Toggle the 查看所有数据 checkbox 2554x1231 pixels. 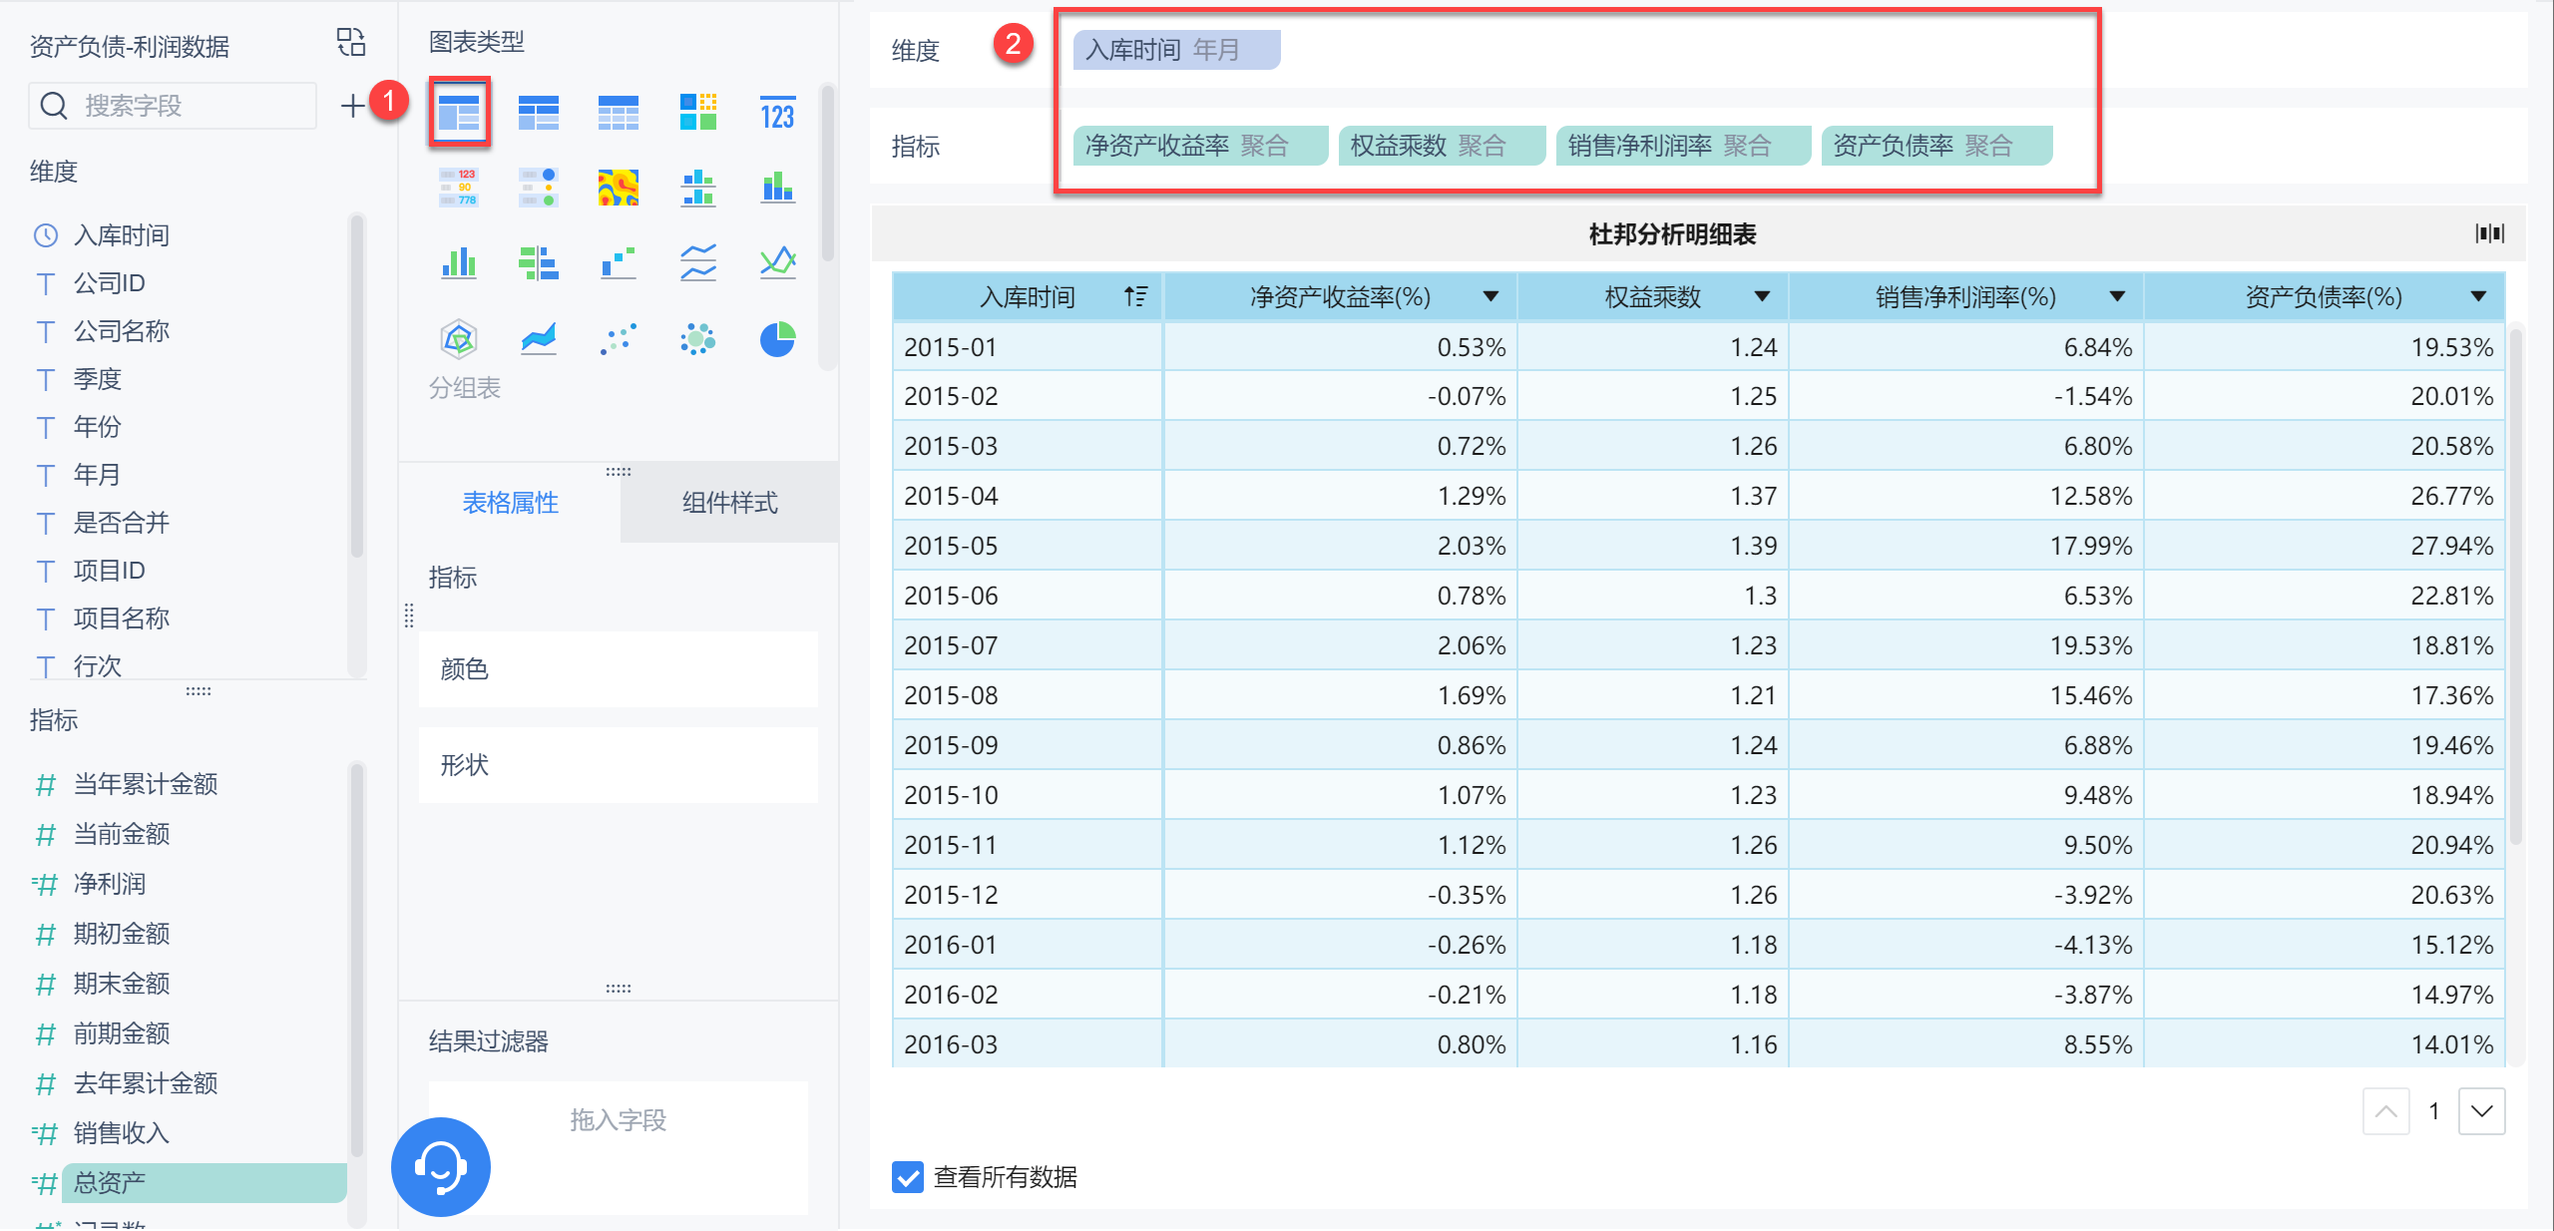tap(908, 1177)
